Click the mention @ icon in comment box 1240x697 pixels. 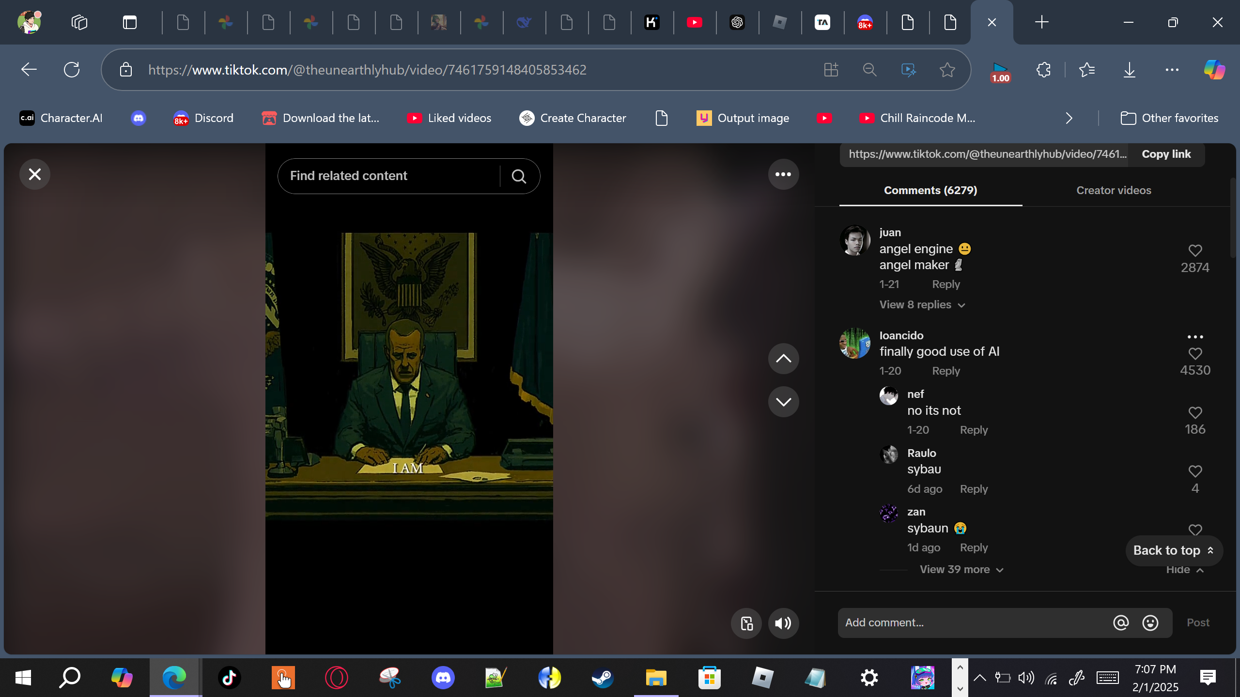point(1120,623)
